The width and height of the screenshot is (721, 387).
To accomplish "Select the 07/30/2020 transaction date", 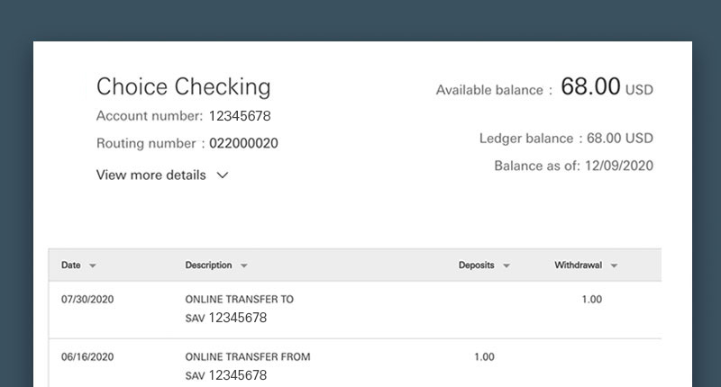I will click(87, 300).
